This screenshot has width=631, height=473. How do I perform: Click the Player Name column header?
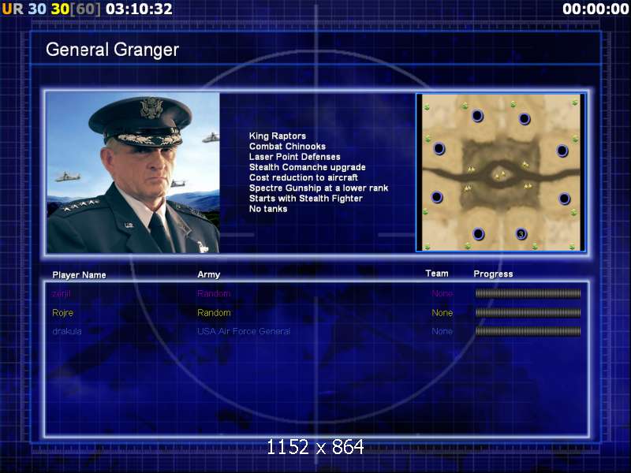click(80, 275)
